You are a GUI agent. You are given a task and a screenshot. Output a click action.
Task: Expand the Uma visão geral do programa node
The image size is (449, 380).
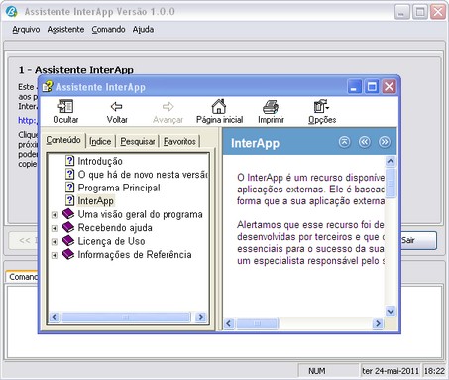click(x=55, y=215)
